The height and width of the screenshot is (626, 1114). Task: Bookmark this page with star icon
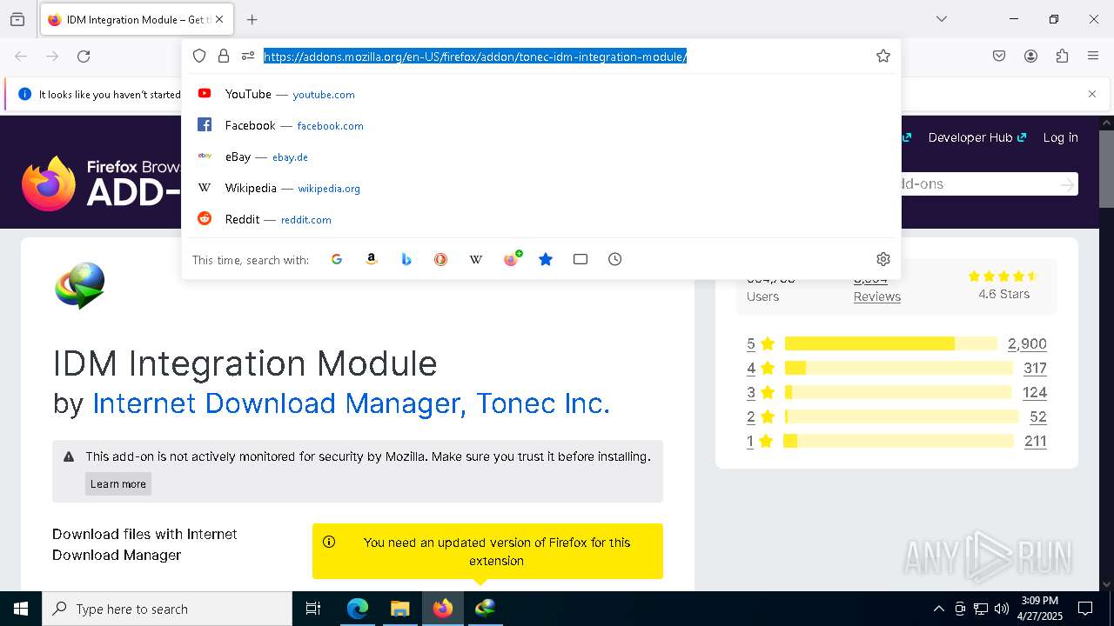[883, 56]
